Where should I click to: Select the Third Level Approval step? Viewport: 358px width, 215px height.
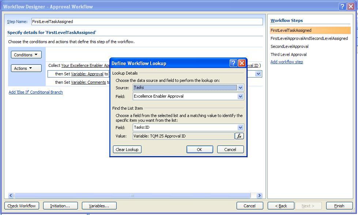pos(289,54)
